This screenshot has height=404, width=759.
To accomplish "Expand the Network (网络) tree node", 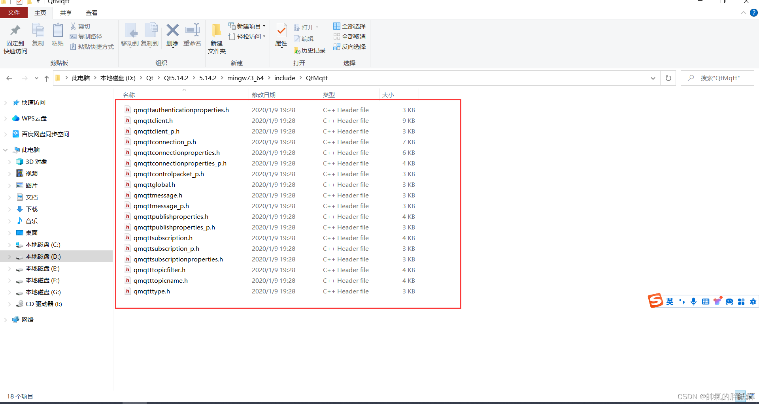I will tap(6, 320).
